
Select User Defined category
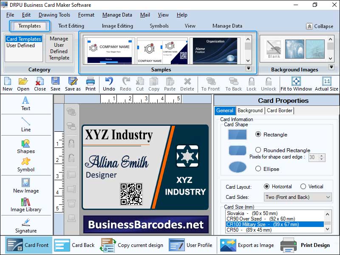coord(20,45)
